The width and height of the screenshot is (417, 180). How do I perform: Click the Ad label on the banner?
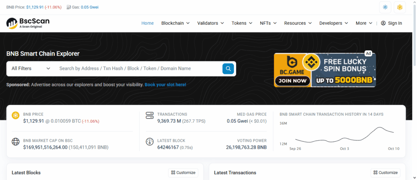(x=368, y=54)
